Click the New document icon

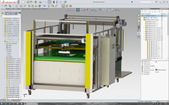point(23,2)
